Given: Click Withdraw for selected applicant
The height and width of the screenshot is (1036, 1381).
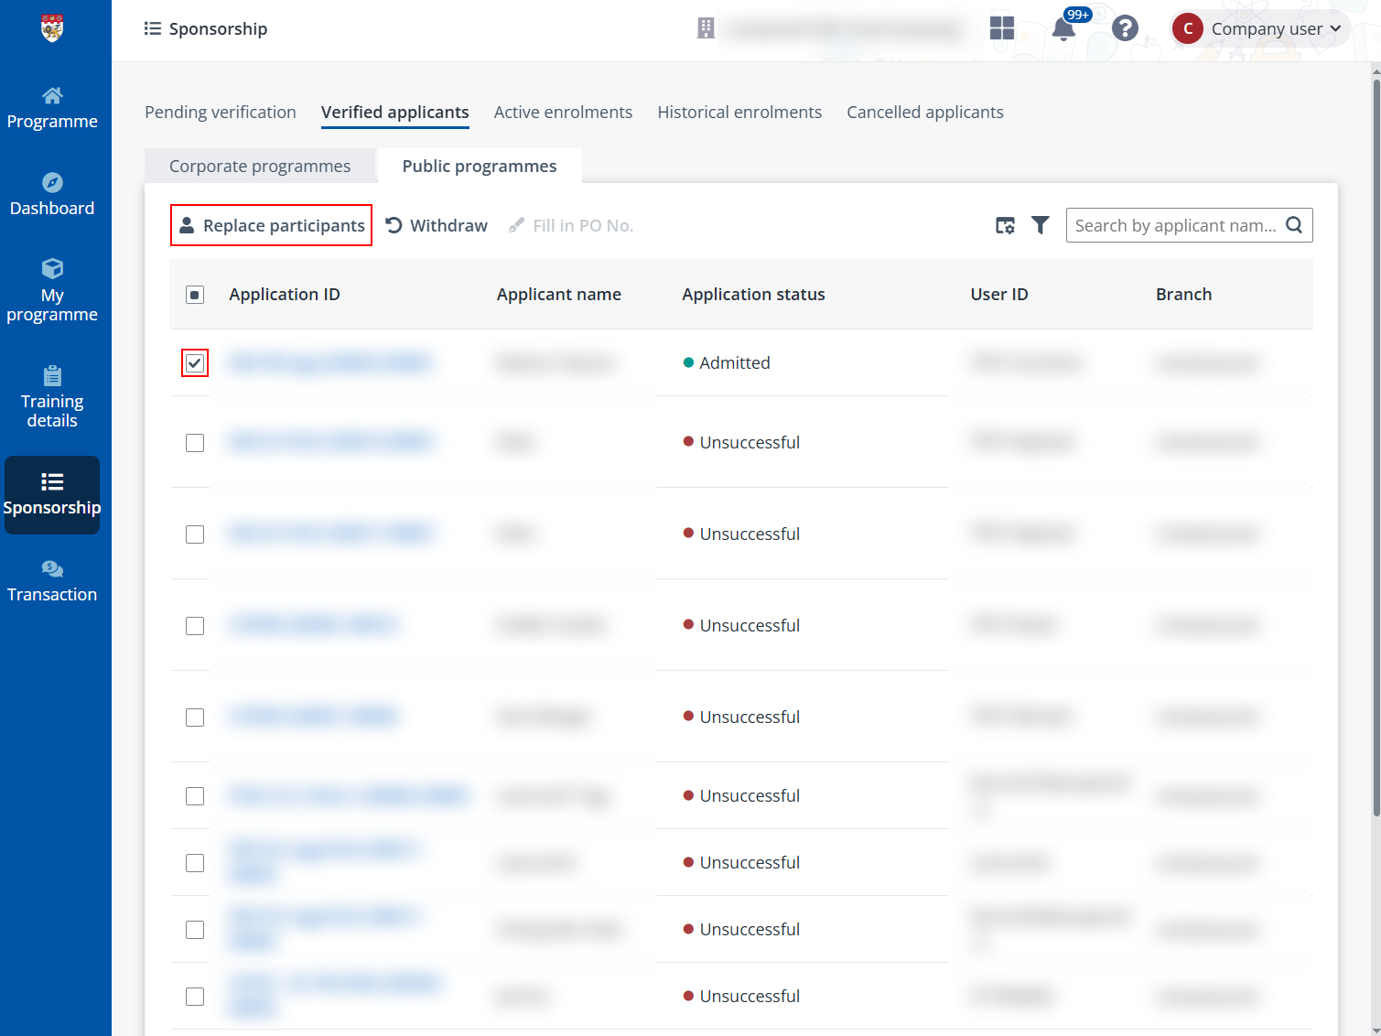Looking at the screenshot, I should point(437,225).
